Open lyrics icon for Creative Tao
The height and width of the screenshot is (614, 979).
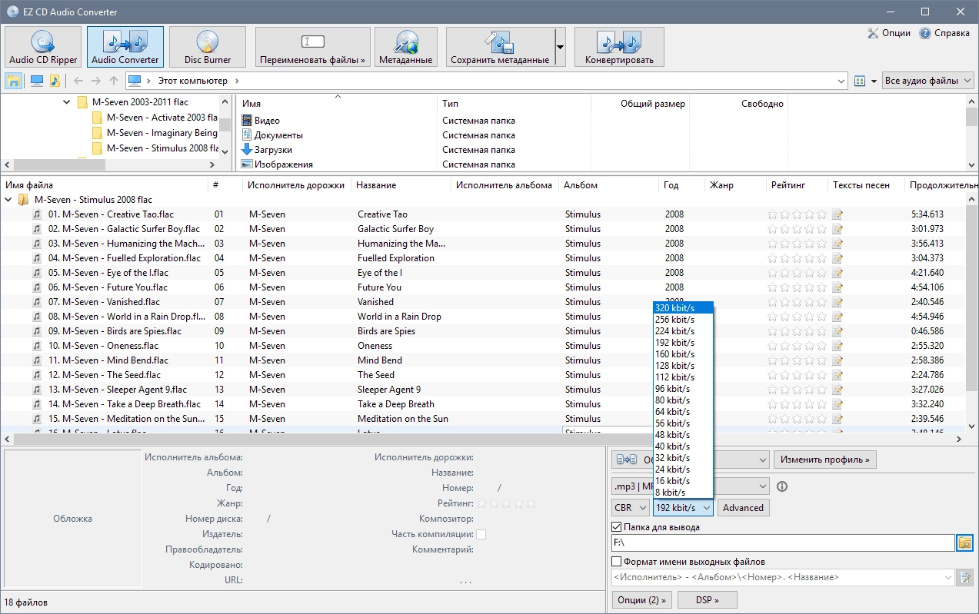(x=837, y=214)
